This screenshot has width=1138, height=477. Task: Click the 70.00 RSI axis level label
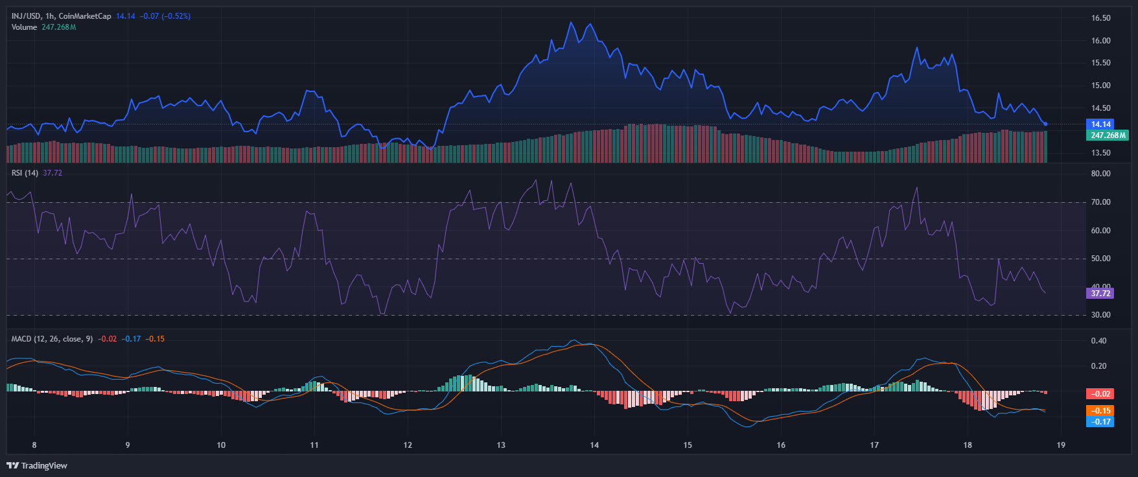pyautogui.click(x=1100, y=202)
